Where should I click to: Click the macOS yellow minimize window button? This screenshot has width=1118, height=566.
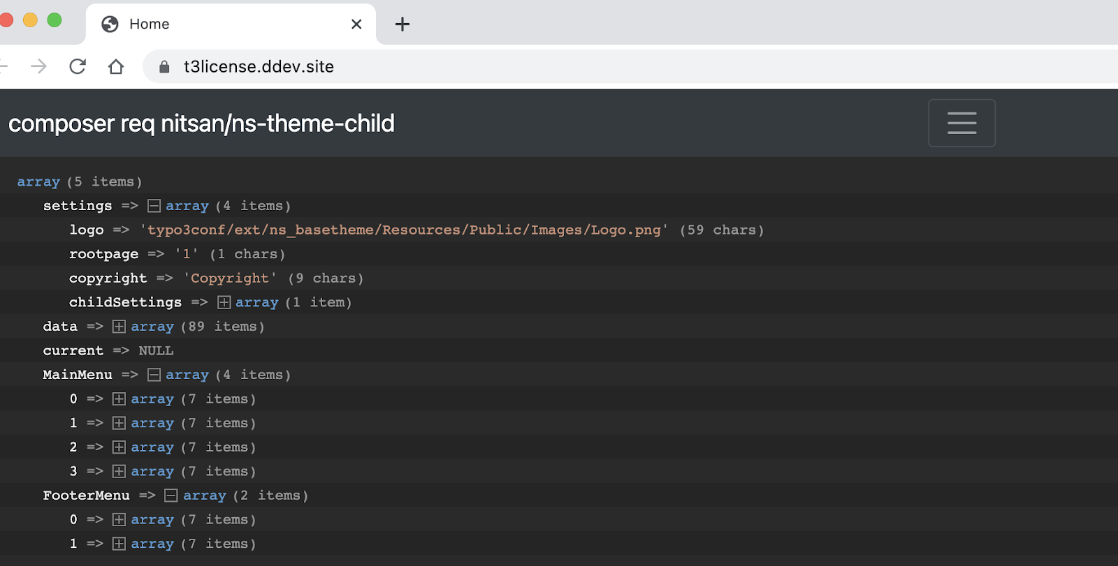pos(30,20)
